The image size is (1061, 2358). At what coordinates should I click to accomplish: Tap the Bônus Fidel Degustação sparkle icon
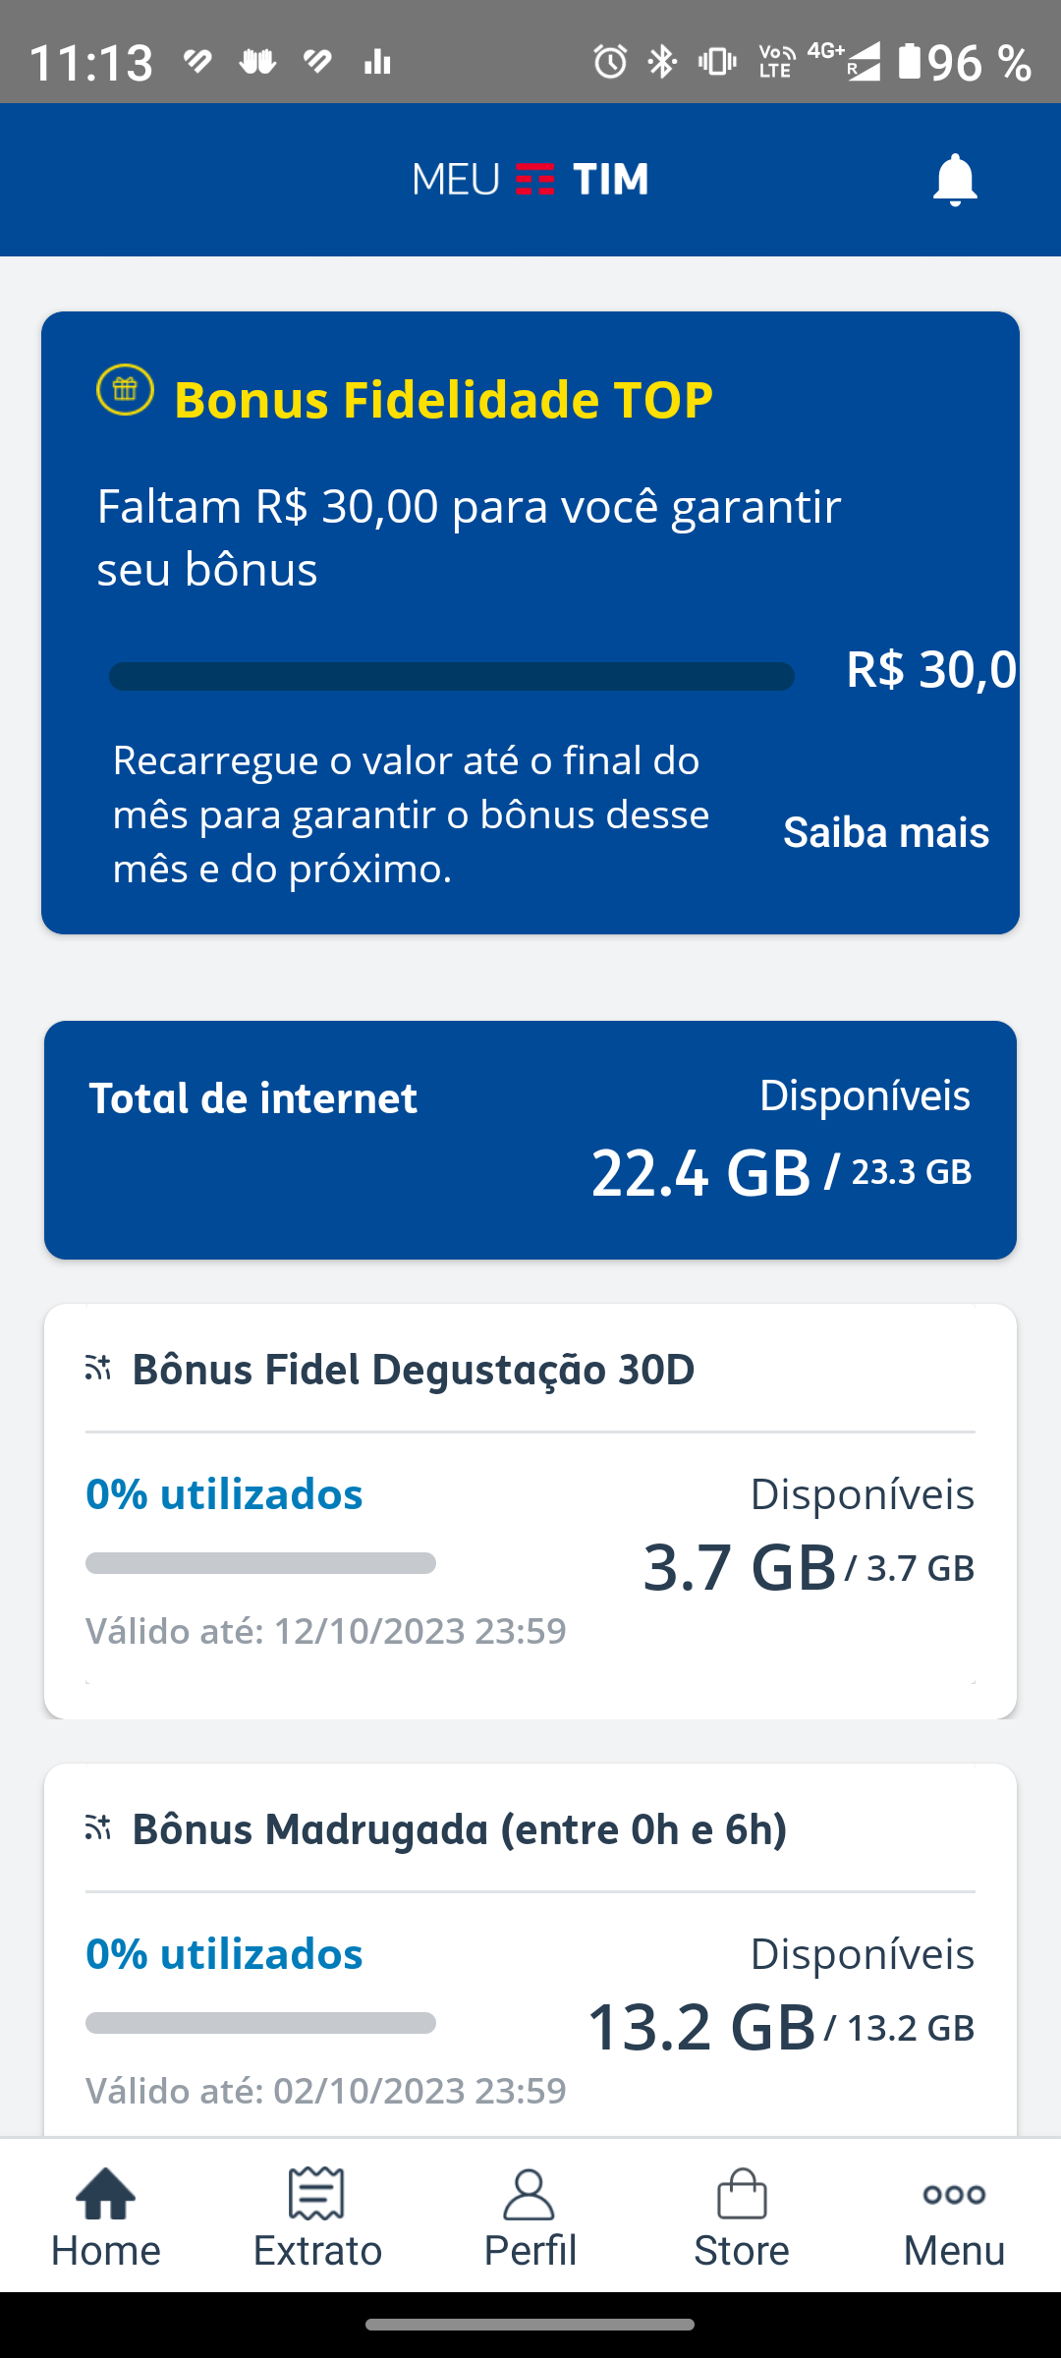coord(98,1368)
